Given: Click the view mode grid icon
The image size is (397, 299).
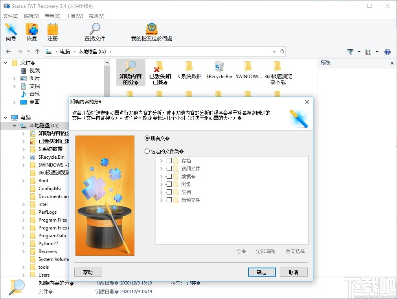Looking at the screenshot, I should 368,52.
